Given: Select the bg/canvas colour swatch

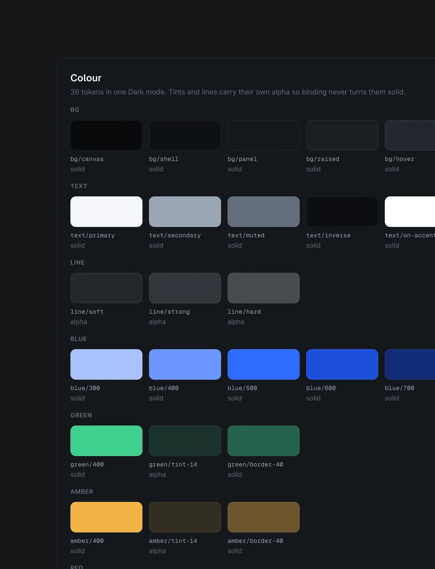Looking at the screenshot, I should tap(106, 135).
